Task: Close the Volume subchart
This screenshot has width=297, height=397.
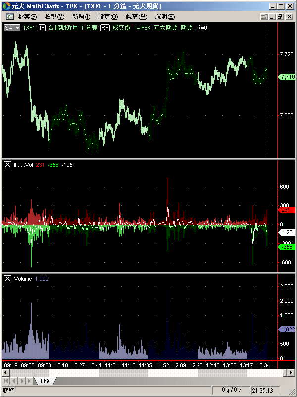Action: [x=8, y=279]
